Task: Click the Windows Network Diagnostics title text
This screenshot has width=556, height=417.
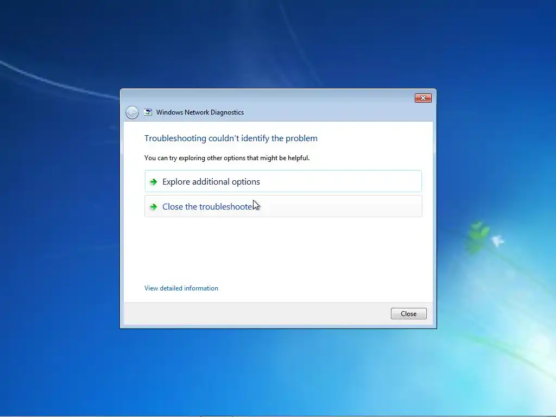Action: [200, 112]
